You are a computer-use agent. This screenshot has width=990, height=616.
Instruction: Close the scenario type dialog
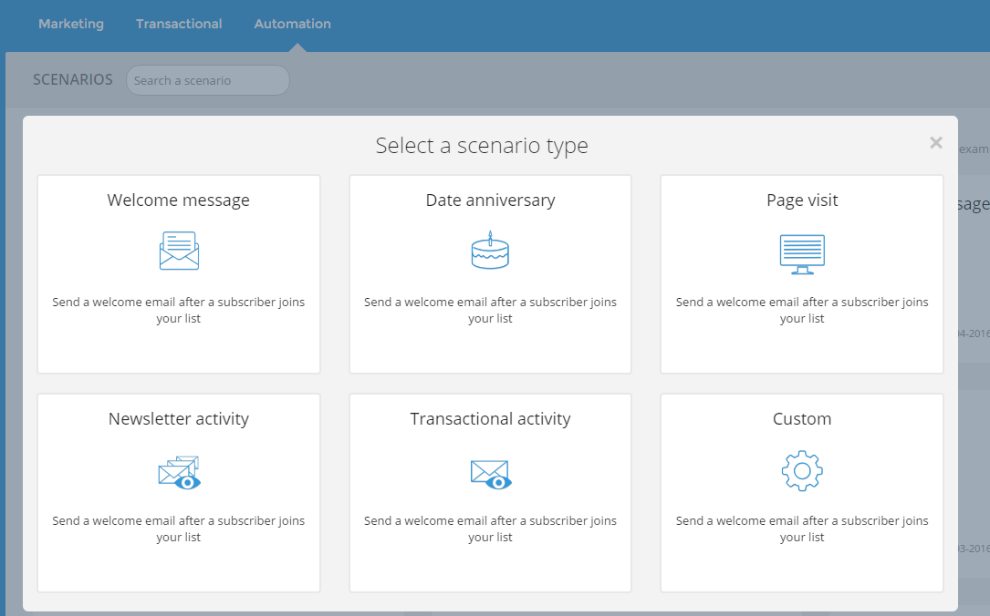[935, 143]
